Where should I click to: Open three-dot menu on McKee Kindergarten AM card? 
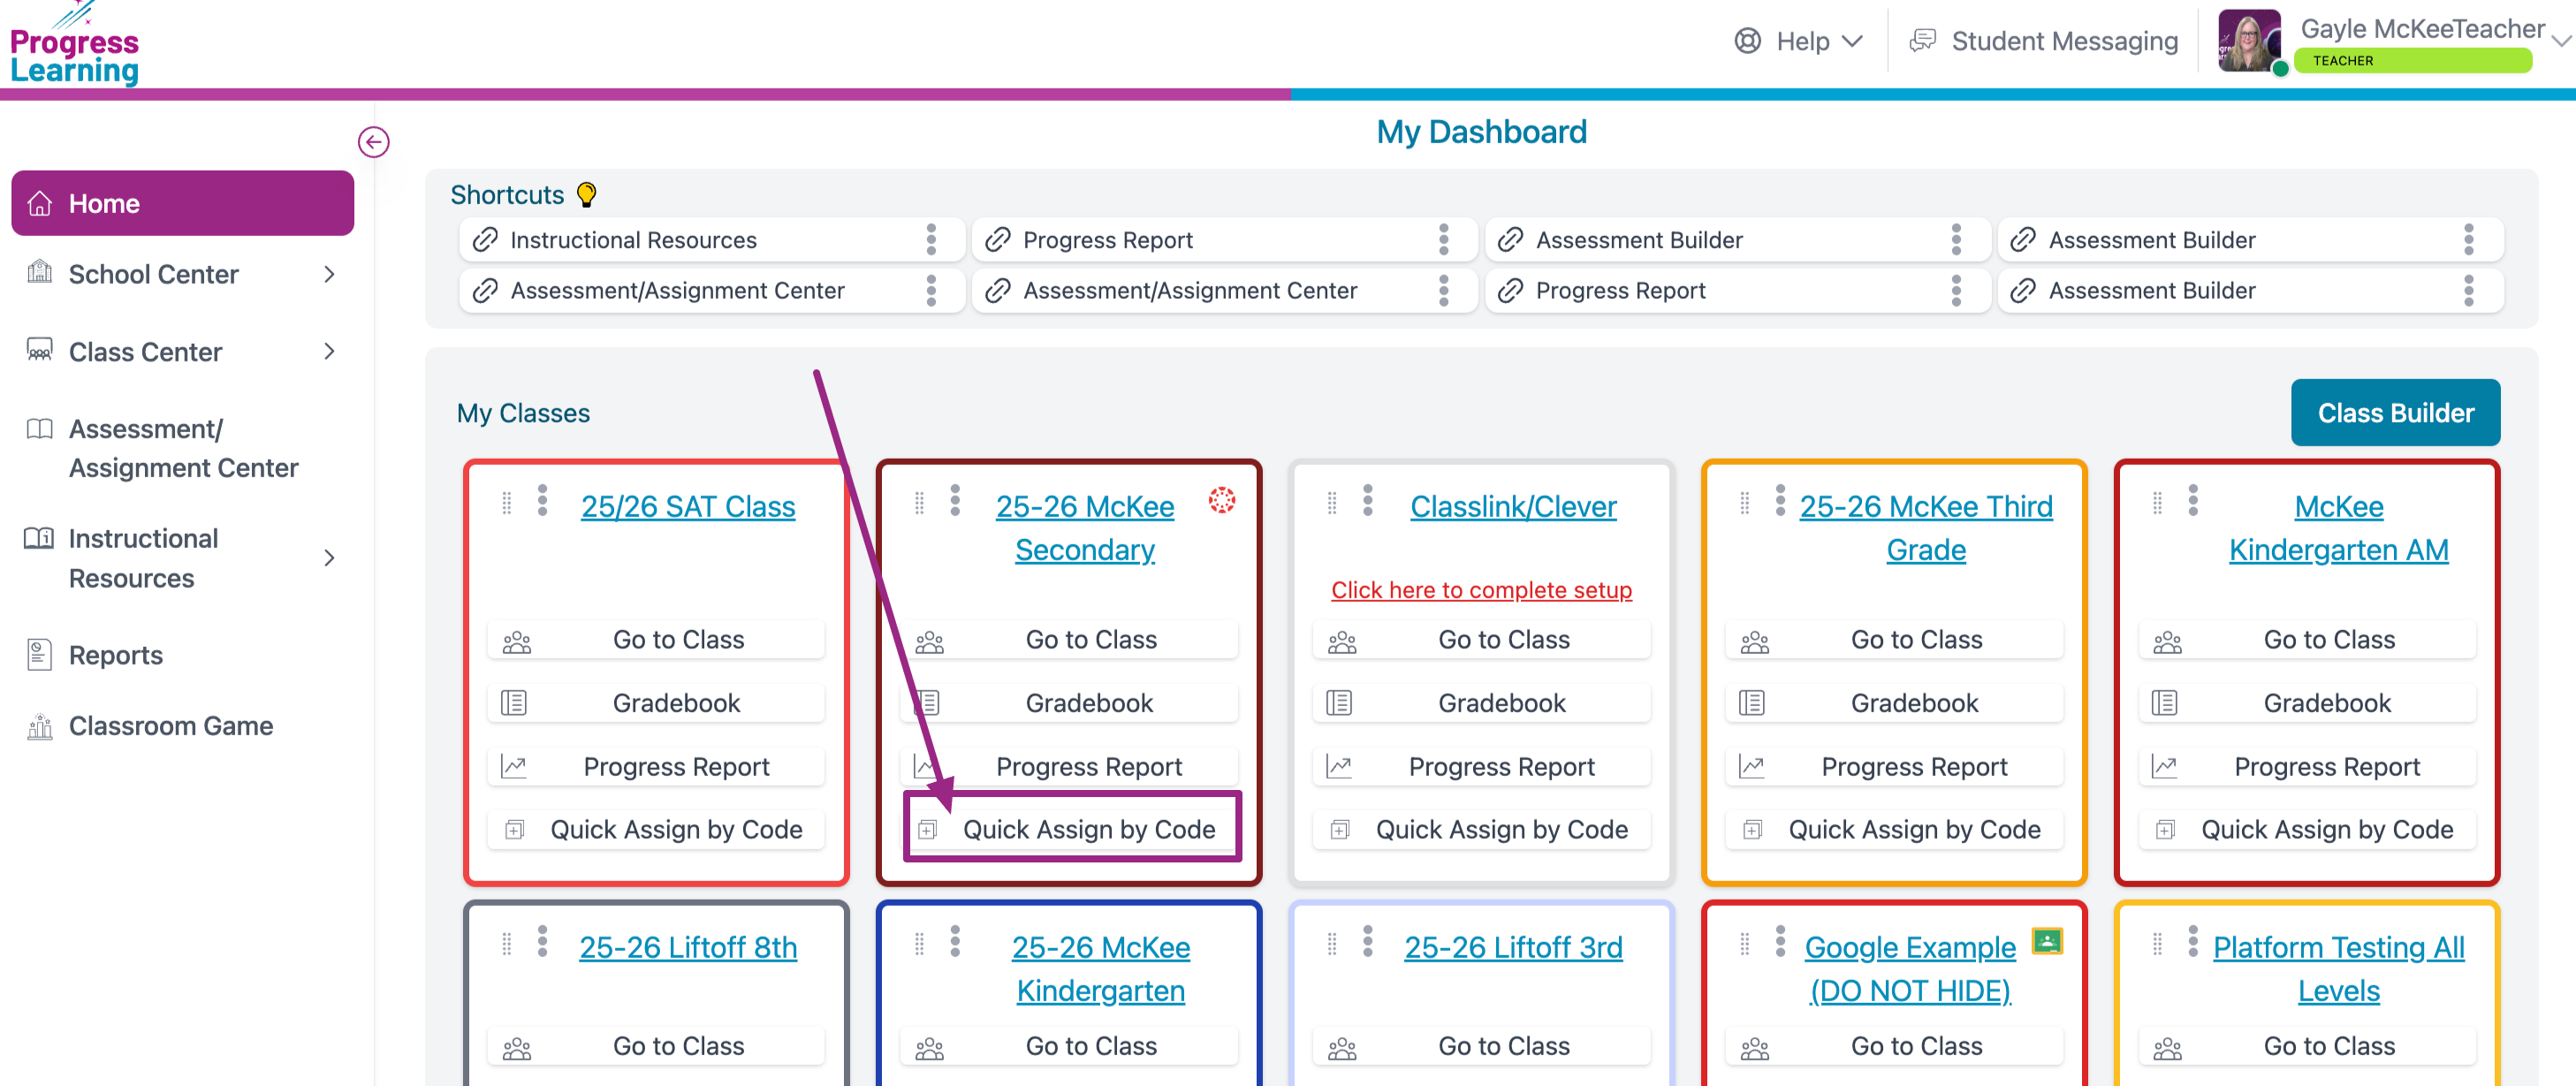coord(2193,500)
